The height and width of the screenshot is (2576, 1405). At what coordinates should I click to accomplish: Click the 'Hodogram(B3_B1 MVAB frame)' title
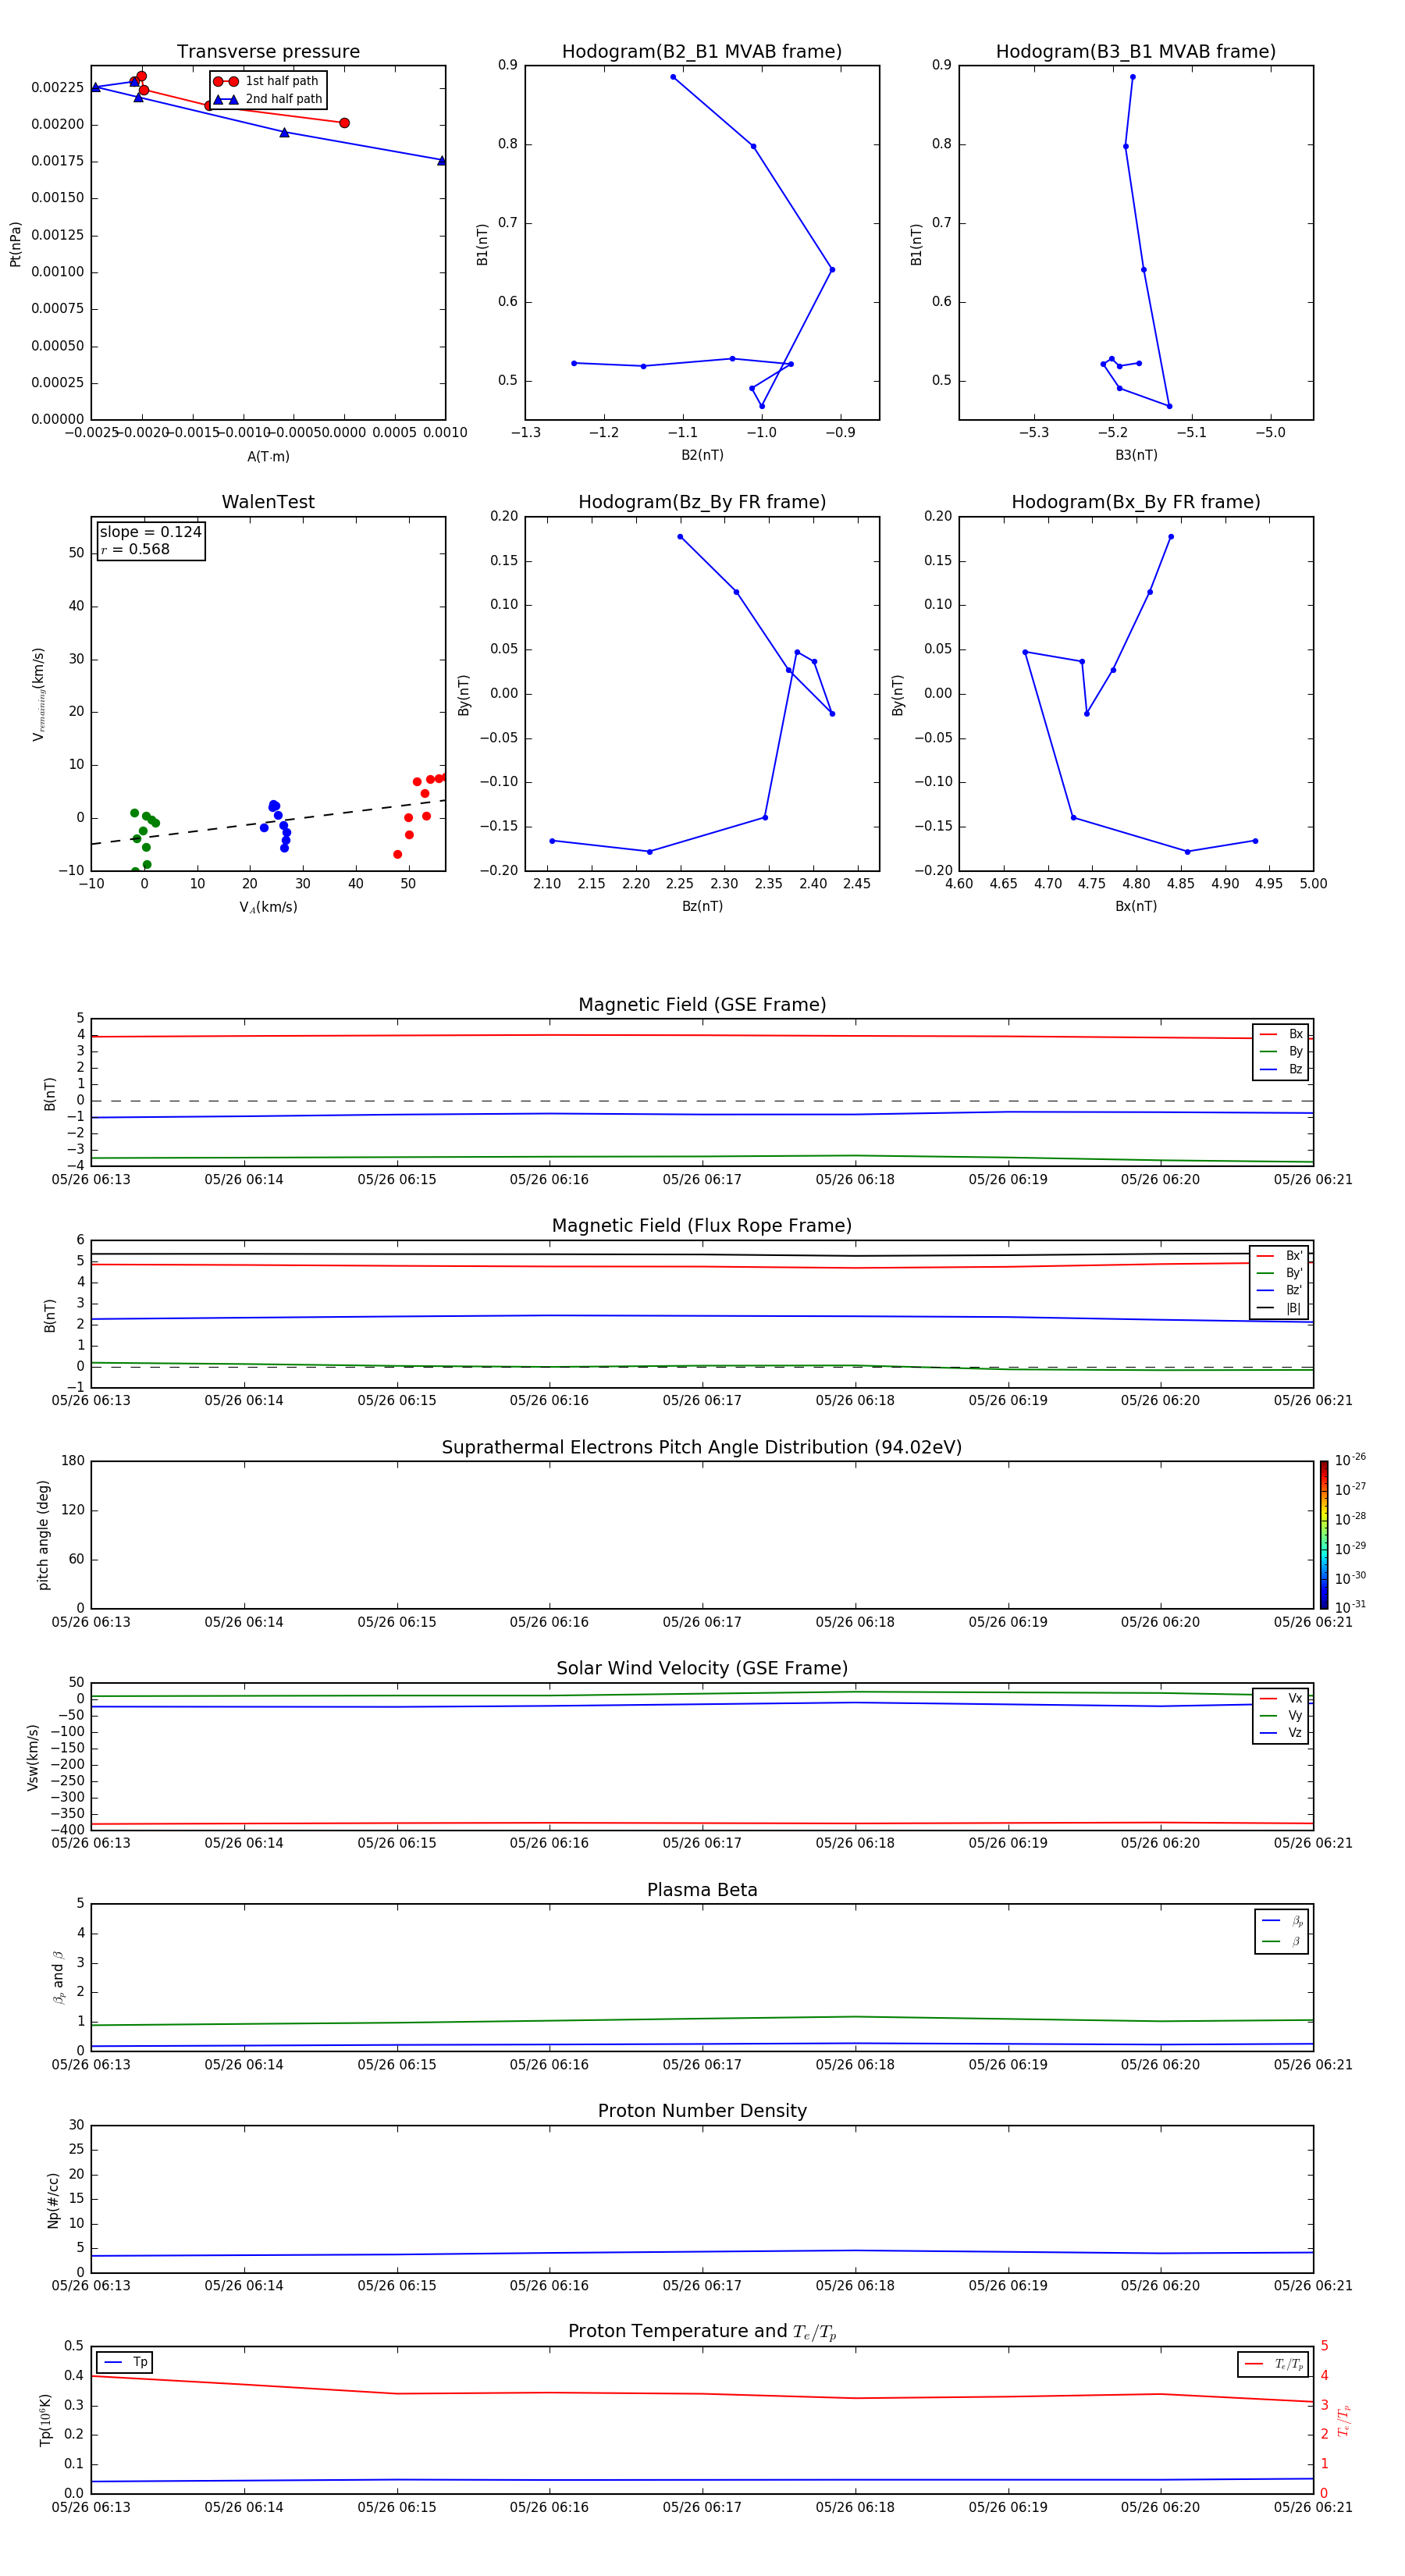1136,52
